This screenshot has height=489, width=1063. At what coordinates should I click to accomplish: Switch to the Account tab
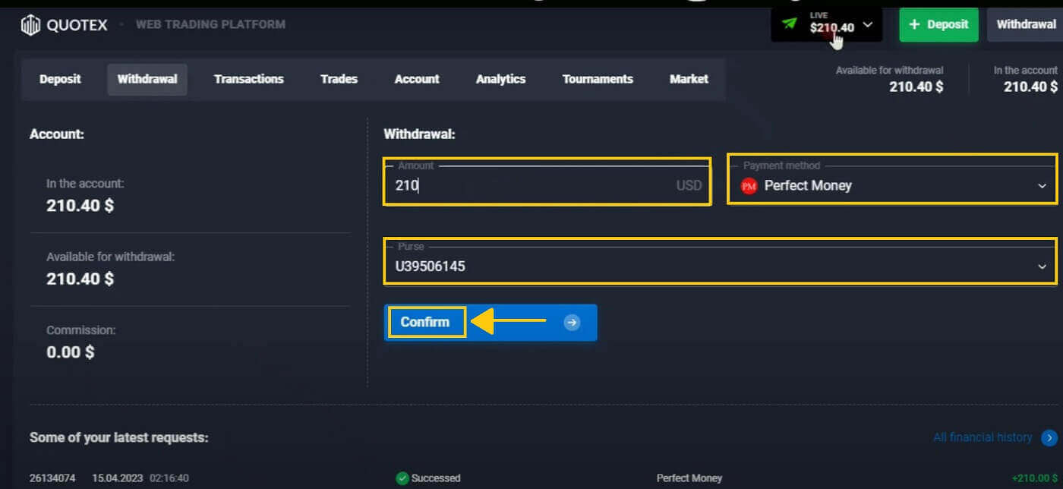click(417, 79)
